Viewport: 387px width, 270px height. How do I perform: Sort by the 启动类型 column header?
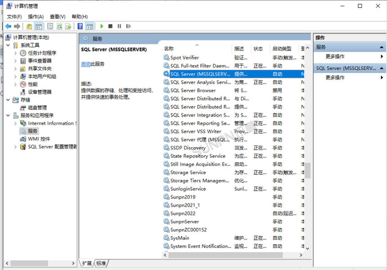[284, 49]
